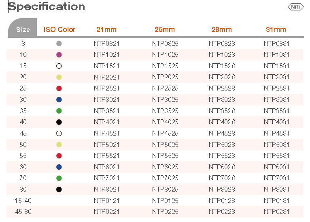The width and height of the screenshot is (310, 222).
Task: Click product code NTP2525
Action: 165,88
